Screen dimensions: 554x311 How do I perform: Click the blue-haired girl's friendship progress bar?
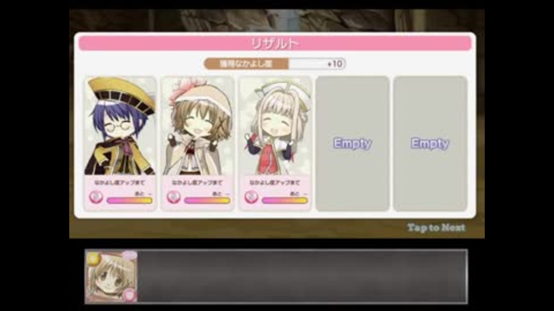point(129,200)
